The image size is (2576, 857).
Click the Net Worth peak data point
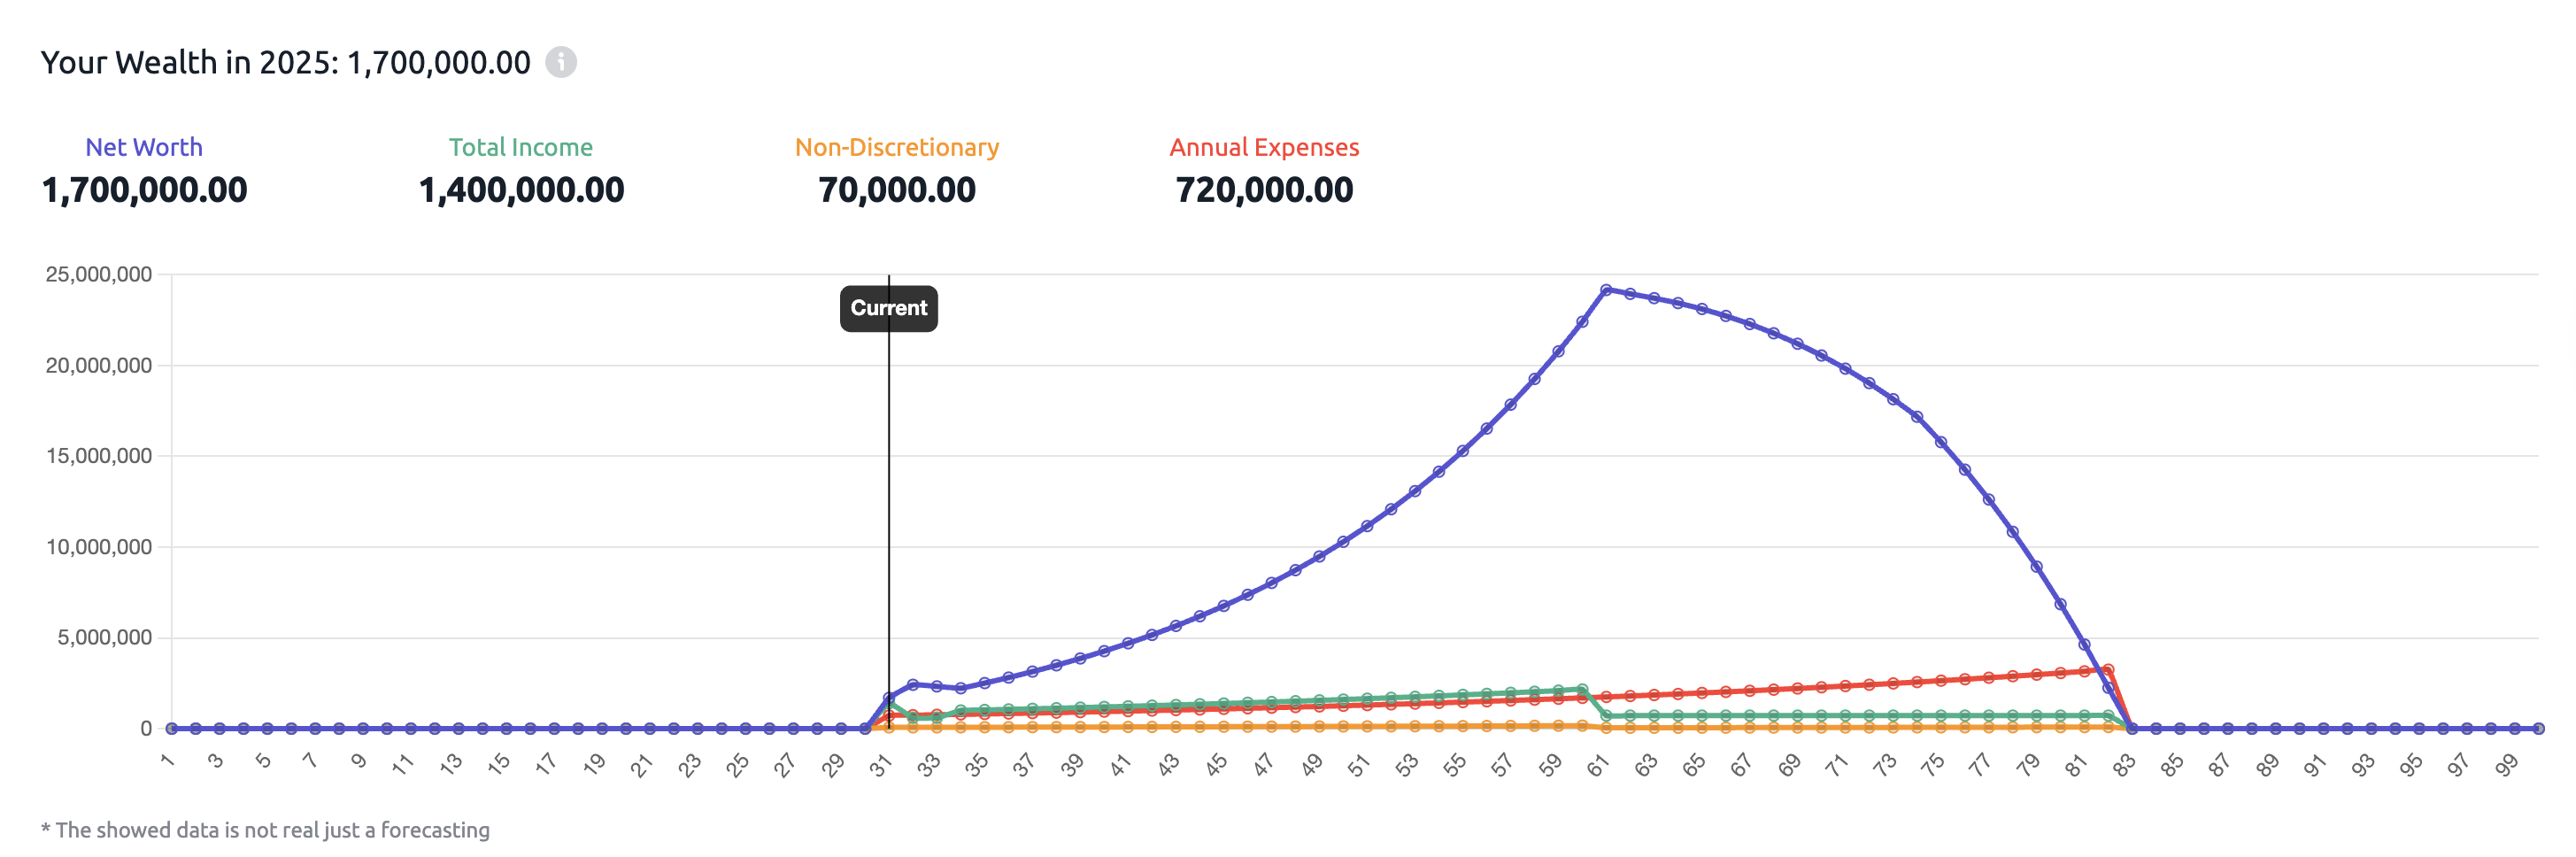[1606, 290]
